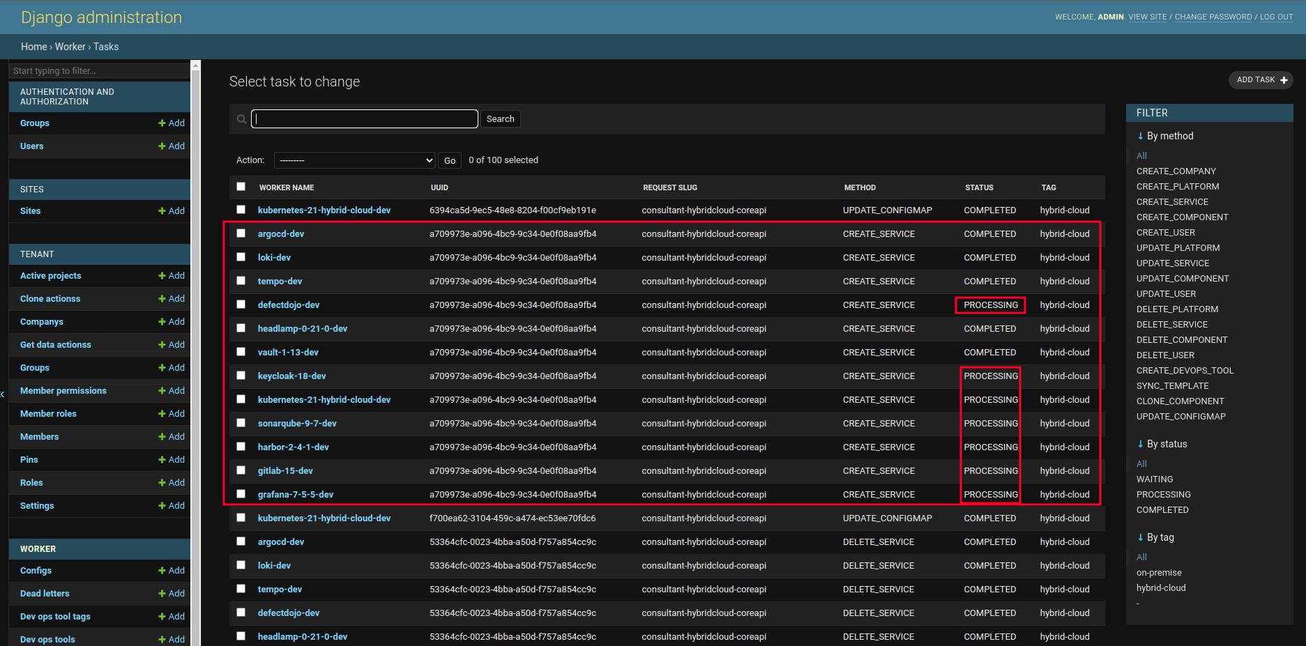Click Add next to Members
The image size is (1306, 646).
click(172, 437)
